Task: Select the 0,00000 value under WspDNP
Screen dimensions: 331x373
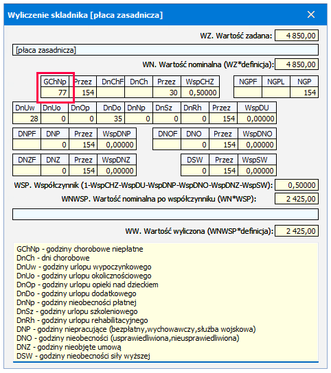Action: [117, 145]
